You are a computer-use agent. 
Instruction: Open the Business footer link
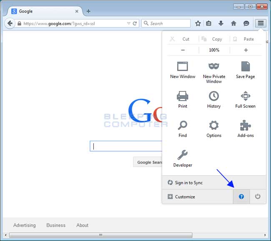click(56, 225)
